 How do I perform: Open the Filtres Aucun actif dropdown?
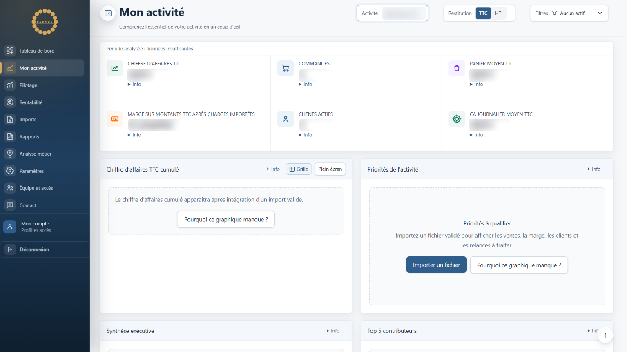click(x=569, y=13)
